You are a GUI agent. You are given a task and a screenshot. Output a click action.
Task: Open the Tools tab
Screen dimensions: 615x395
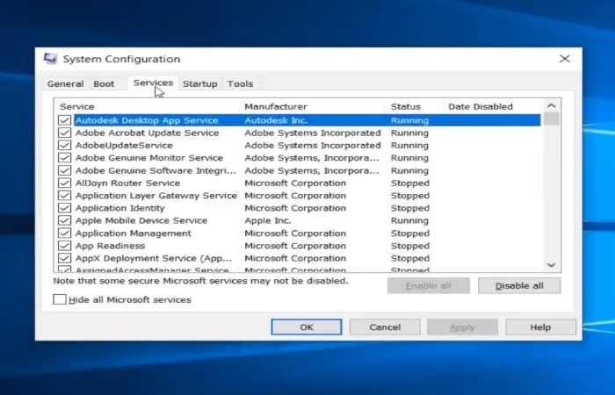tap(240, 84)
